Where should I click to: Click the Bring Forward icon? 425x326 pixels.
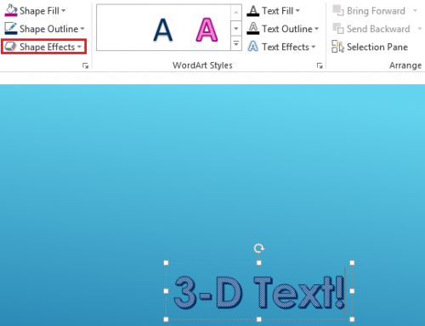click(x=338, y=11)
